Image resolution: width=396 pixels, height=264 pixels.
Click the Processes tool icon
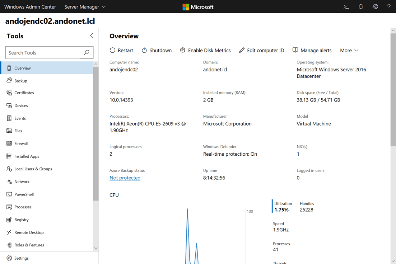[x=9, y=207]
